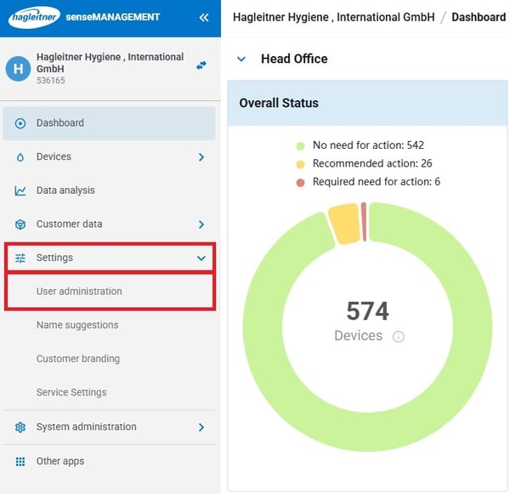Click the green legend dot

click(301, 146)
